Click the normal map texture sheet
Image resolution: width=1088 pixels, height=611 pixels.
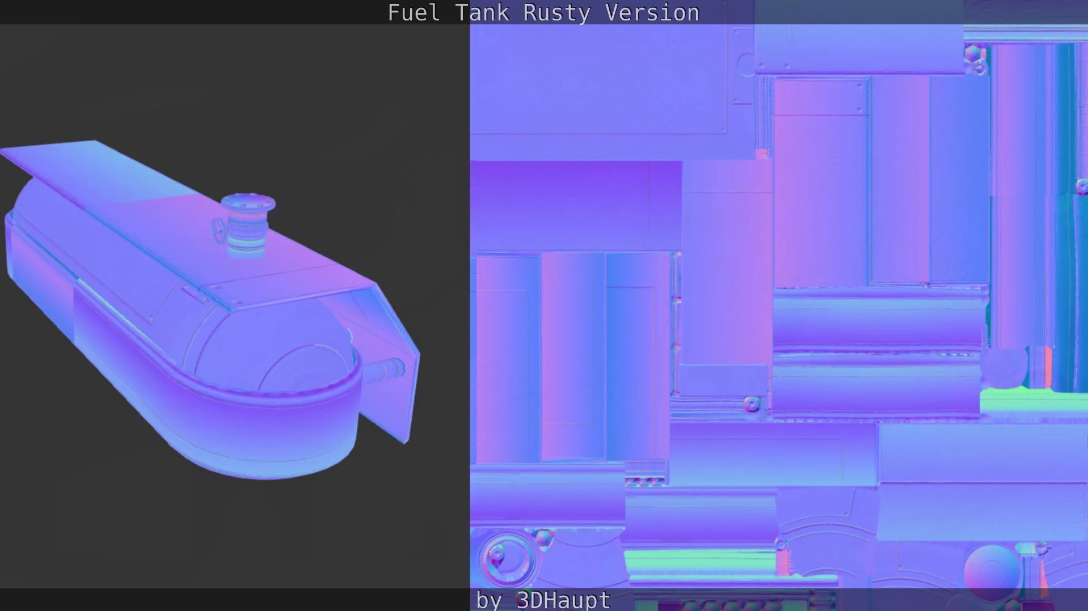779,306
